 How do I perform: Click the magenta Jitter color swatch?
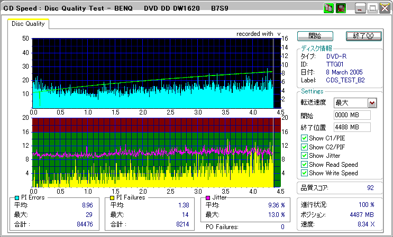tap(208, 197)
